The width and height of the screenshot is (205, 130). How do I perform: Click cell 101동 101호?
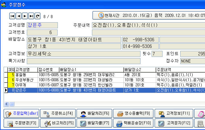pyautogui.click(x=140, y=80)
